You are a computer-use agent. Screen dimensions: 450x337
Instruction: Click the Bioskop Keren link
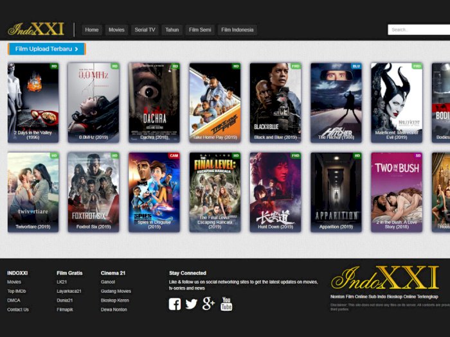tap(115, 300)
